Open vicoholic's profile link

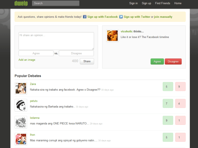point(126,31)
